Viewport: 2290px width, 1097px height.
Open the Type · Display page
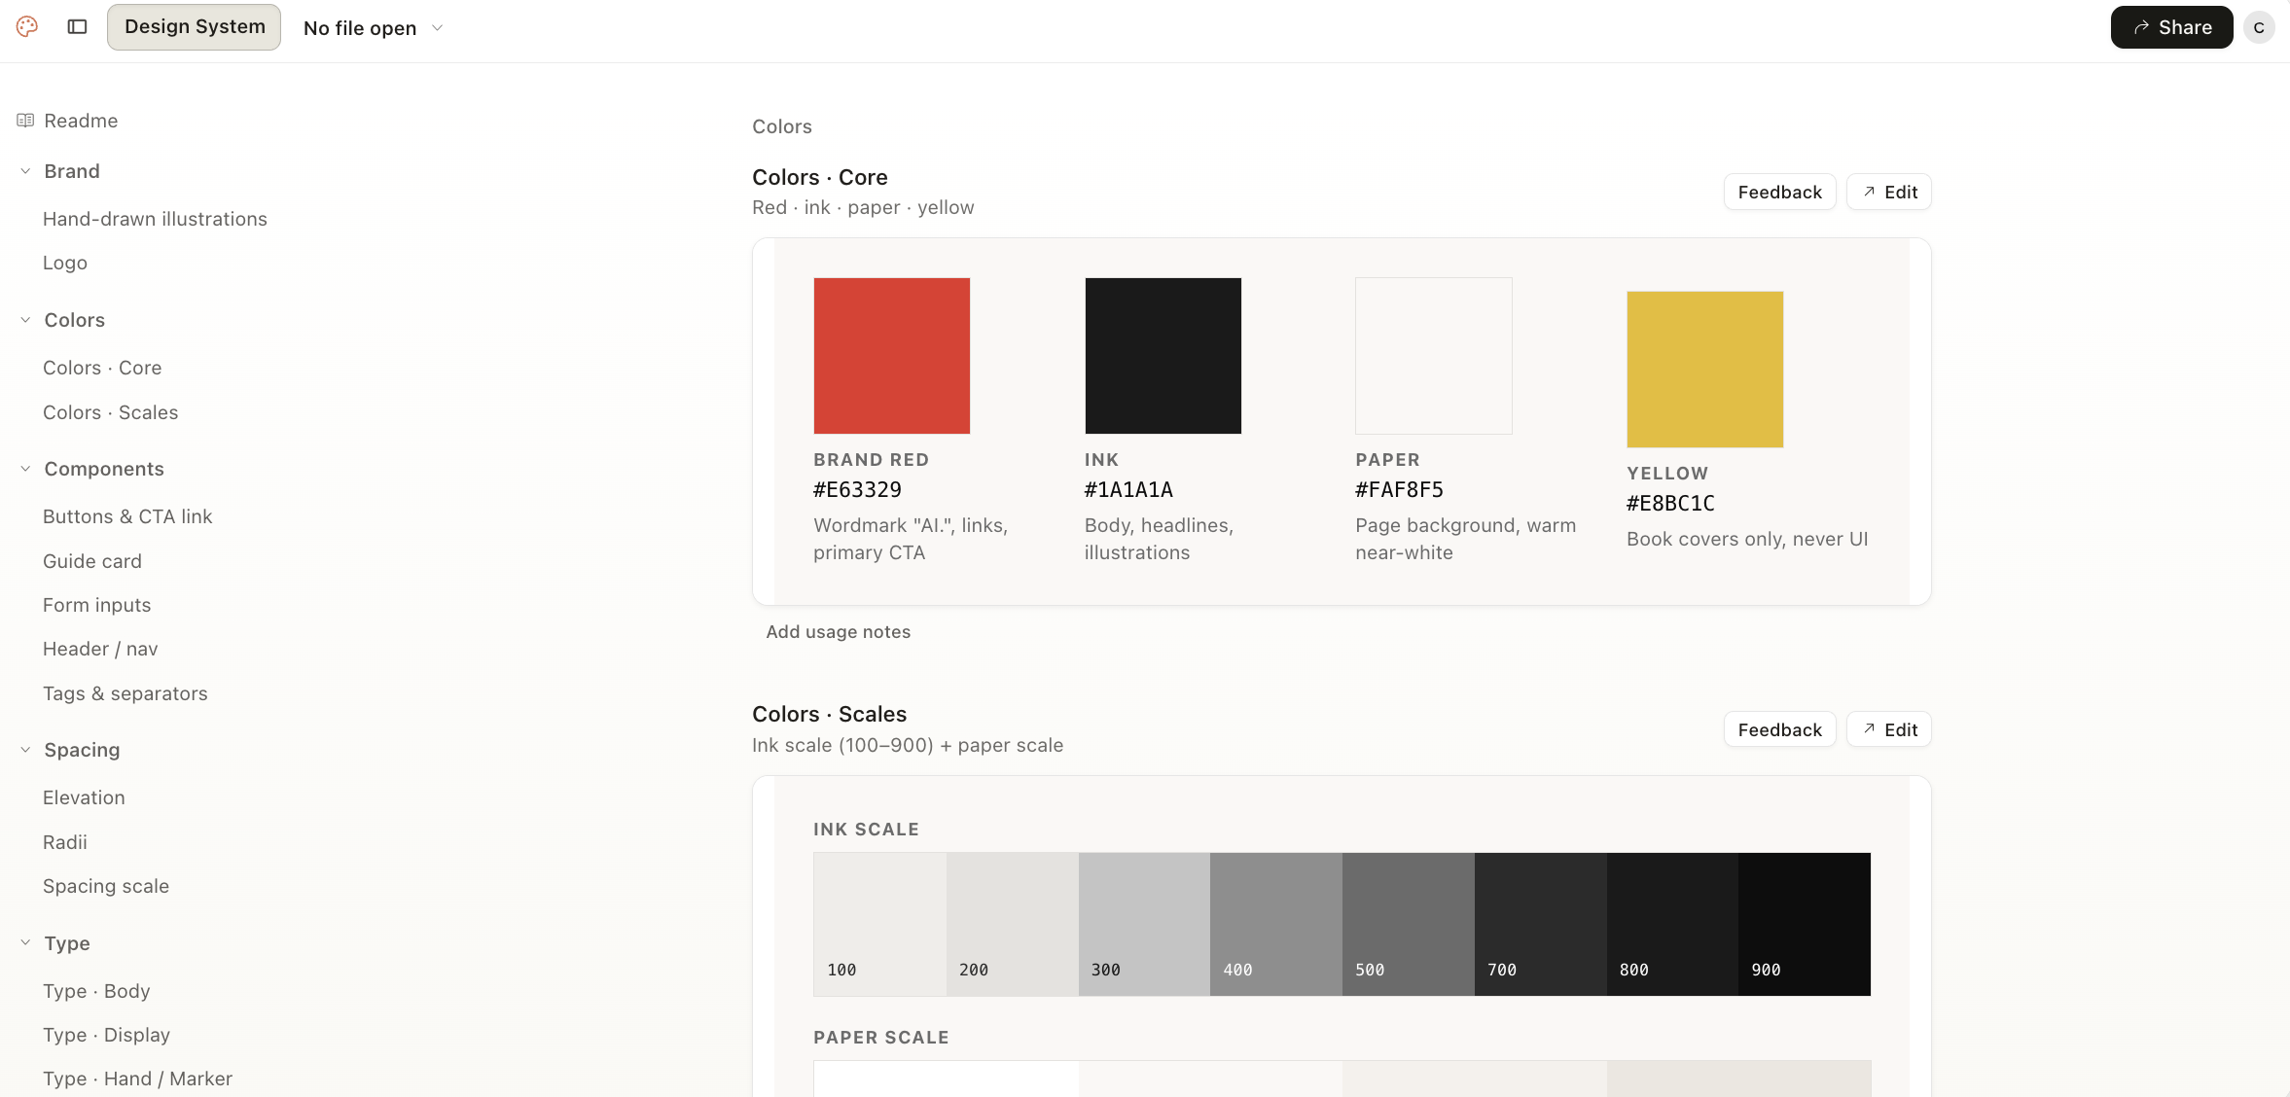tap(107, 1035)
